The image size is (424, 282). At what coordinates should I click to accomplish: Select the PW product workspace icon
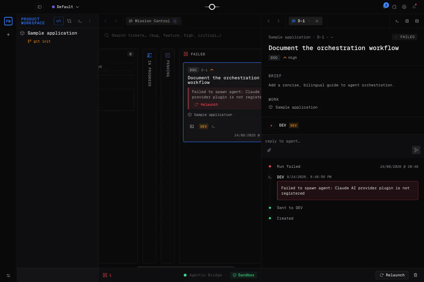coord(8,21)
